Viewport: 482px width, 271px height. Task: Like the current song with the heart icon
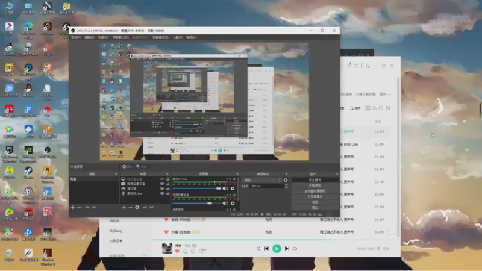[x=177, y=251]
